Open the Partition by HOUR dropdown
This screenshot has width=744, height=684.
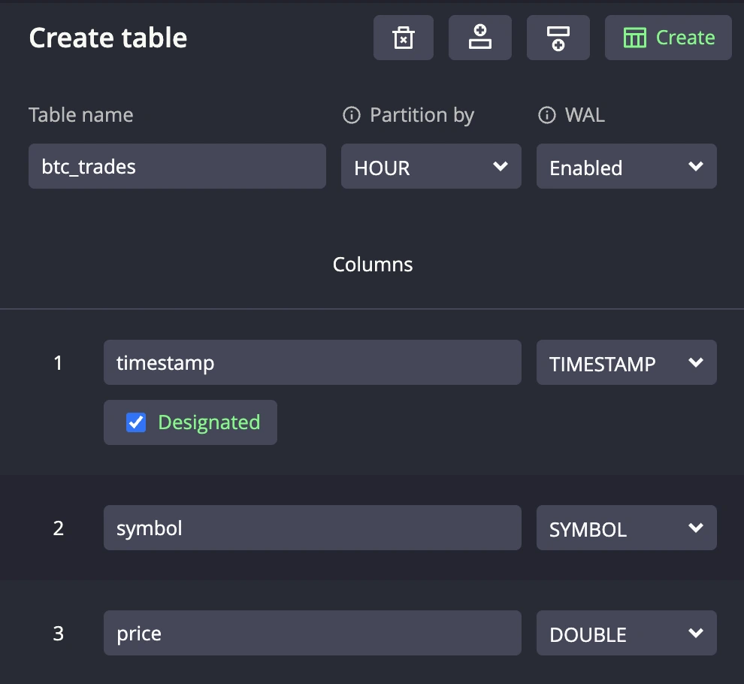coord(431,166)
